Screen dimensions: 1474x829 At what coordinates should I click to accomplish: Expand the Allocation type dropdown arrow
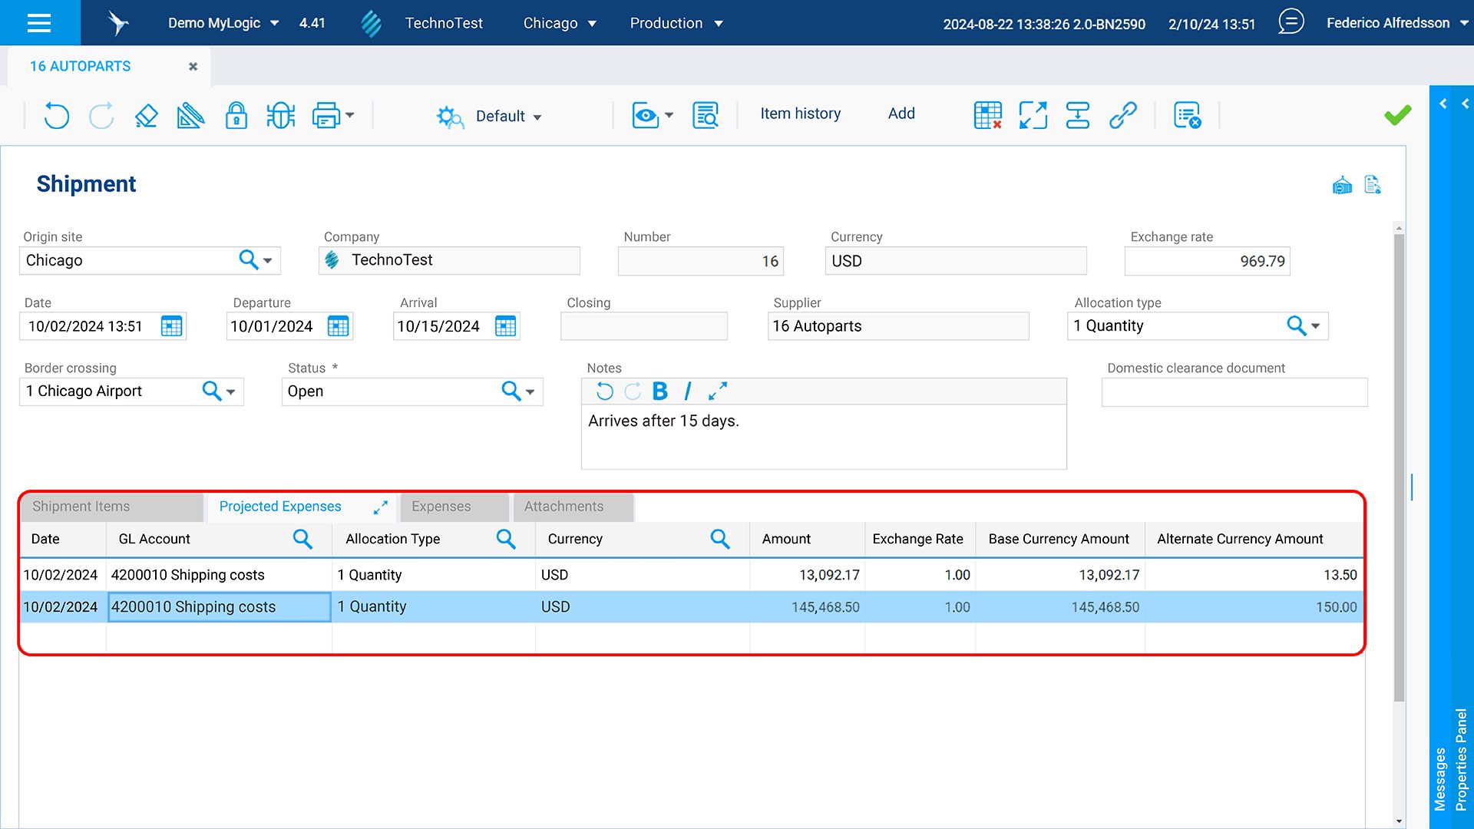pos(1316,326)
